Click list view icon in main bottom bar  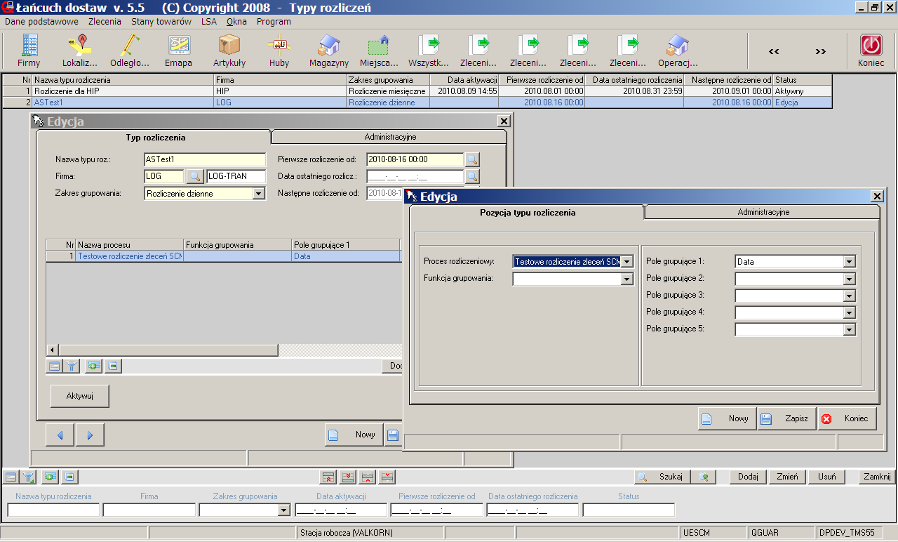[x=11, y=477]
